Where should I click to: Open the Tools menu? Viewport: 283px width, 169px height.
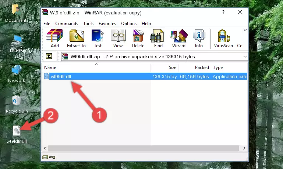pyautogui.click(x=88, y=24)
